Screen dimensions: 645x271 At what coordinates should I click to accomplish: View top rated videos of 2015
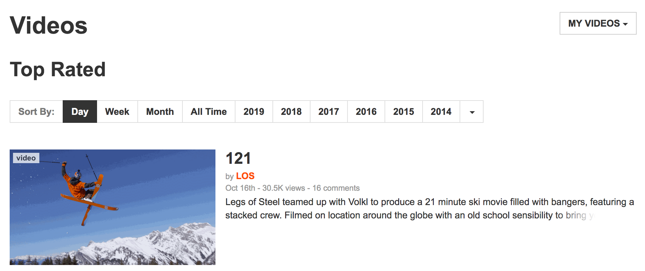[x=403, y=112]
